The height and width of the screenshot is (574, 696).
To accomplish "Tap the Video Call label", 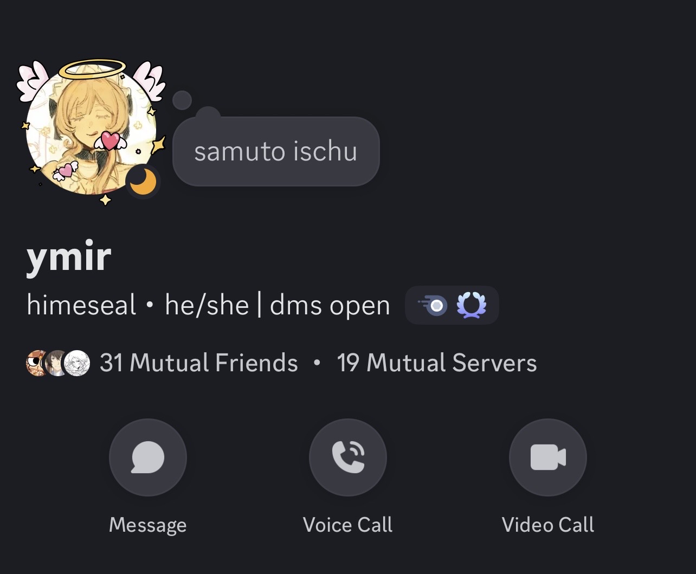I will (x=548, y=525).
